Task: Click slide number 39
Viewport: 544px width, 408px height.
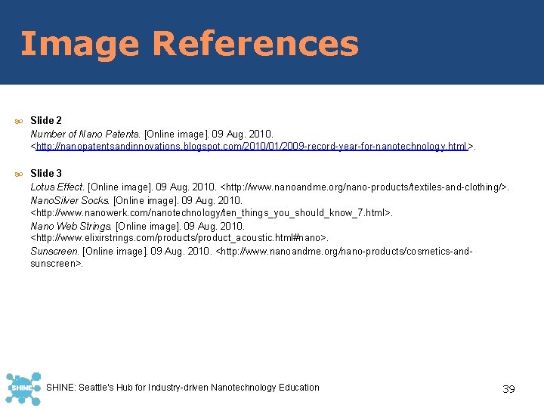Action: point(508,389)
